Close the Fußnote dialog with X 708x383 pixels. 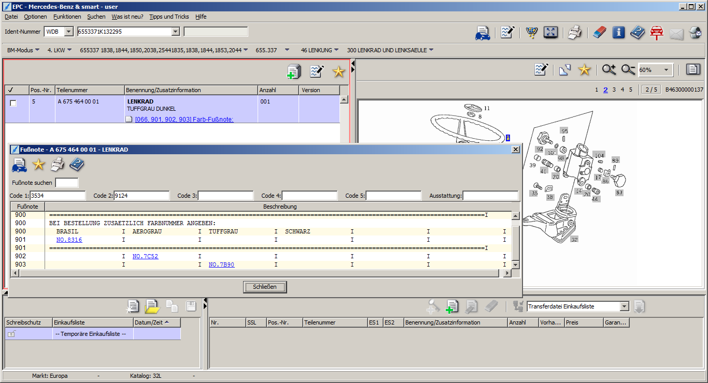pyautogui.click(x=516, y=149)
